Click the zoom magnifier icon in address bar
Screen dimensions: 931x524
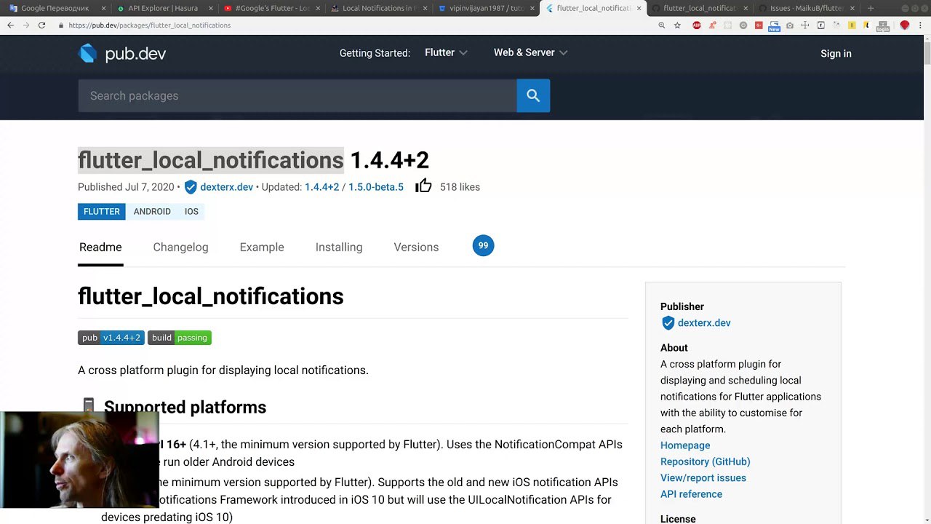(x=661, y=25)
